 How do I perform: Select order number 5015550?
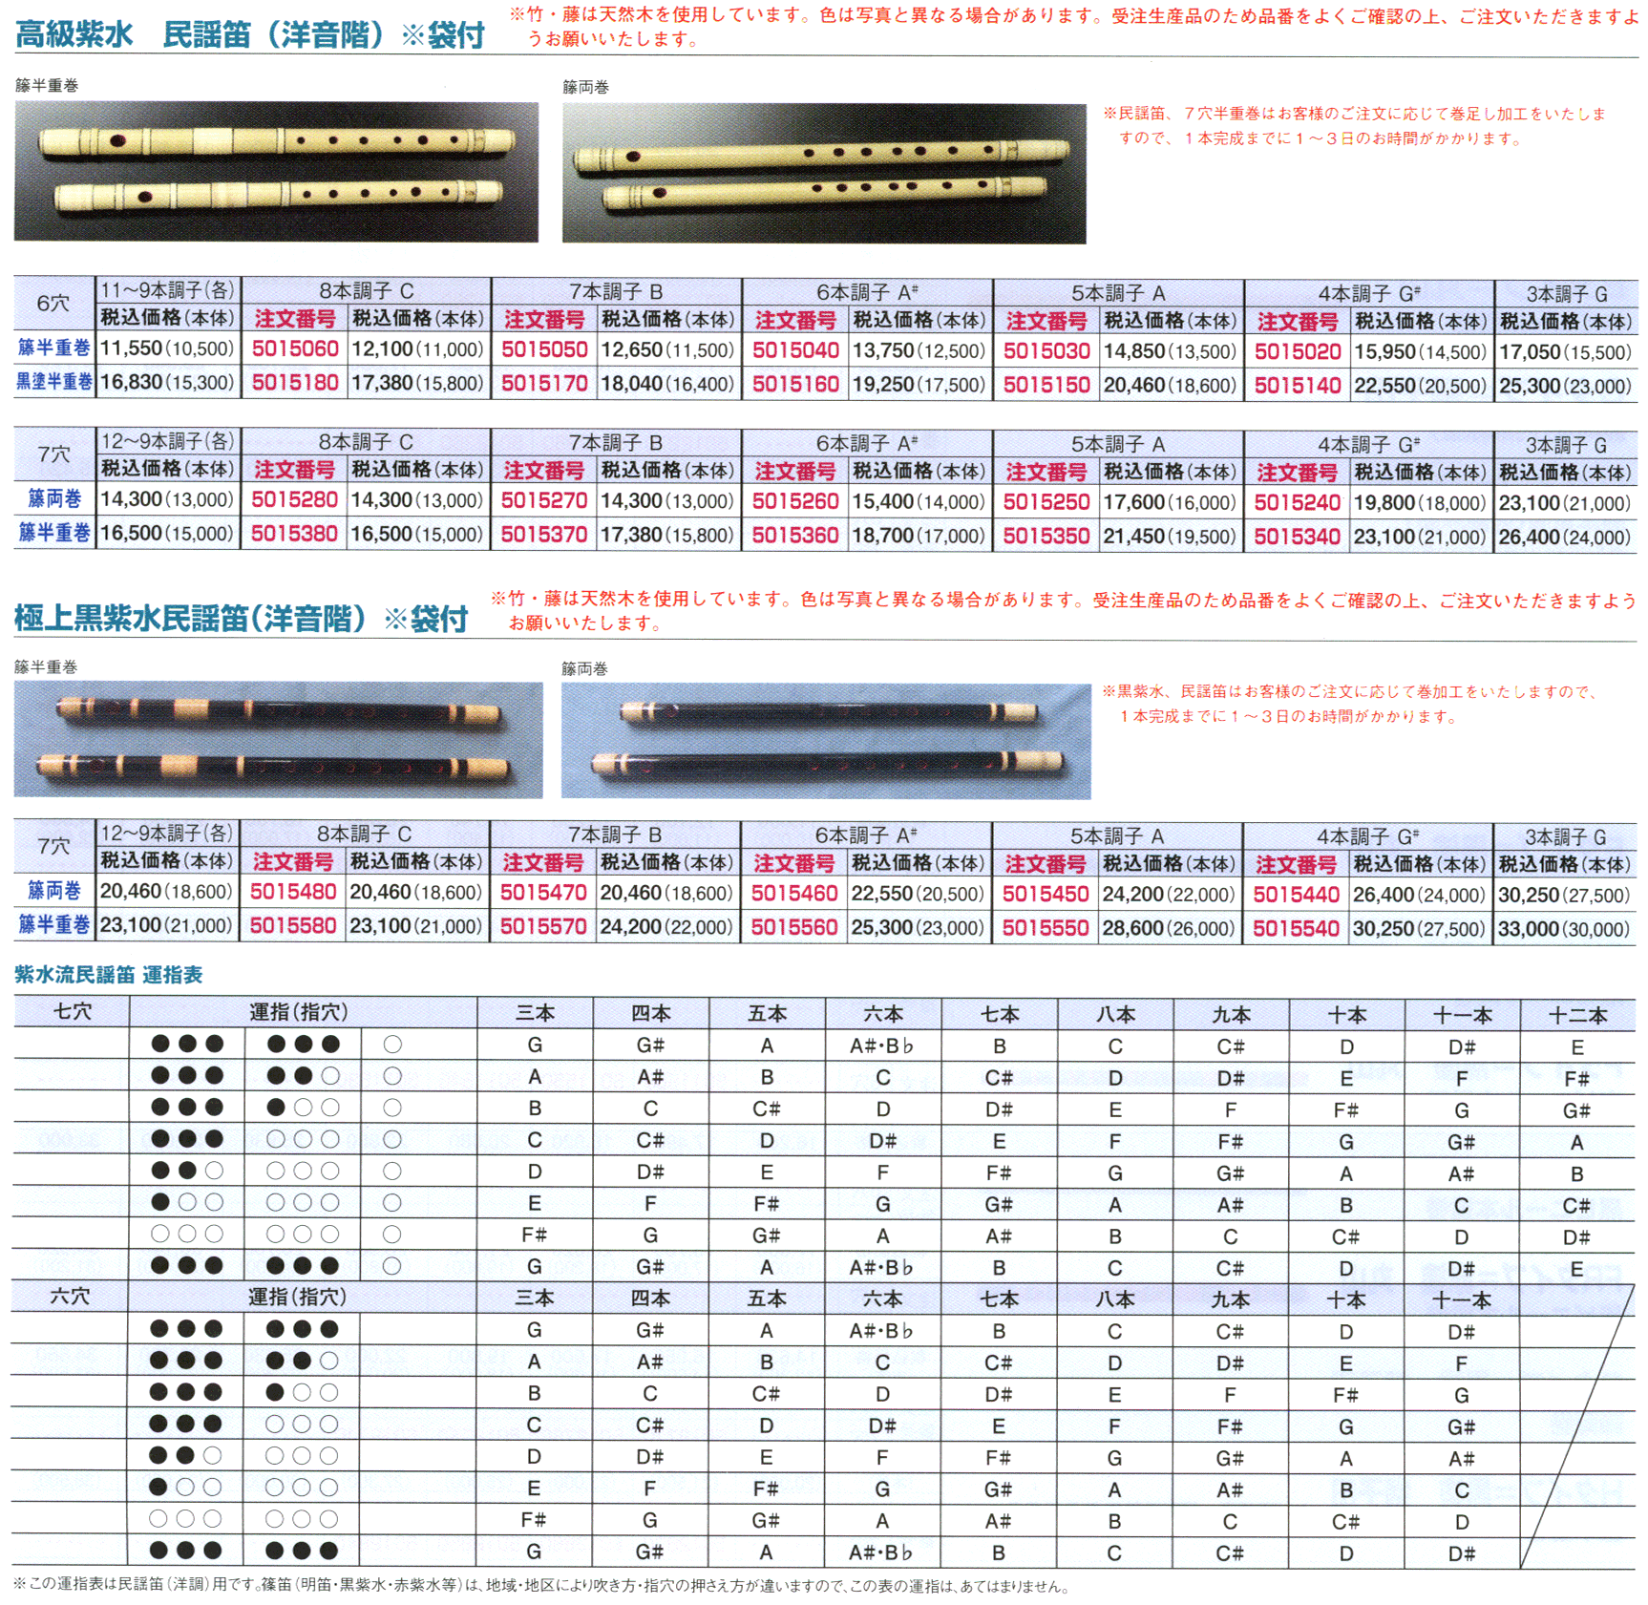pyautogui.click(x=1046, y=928)
